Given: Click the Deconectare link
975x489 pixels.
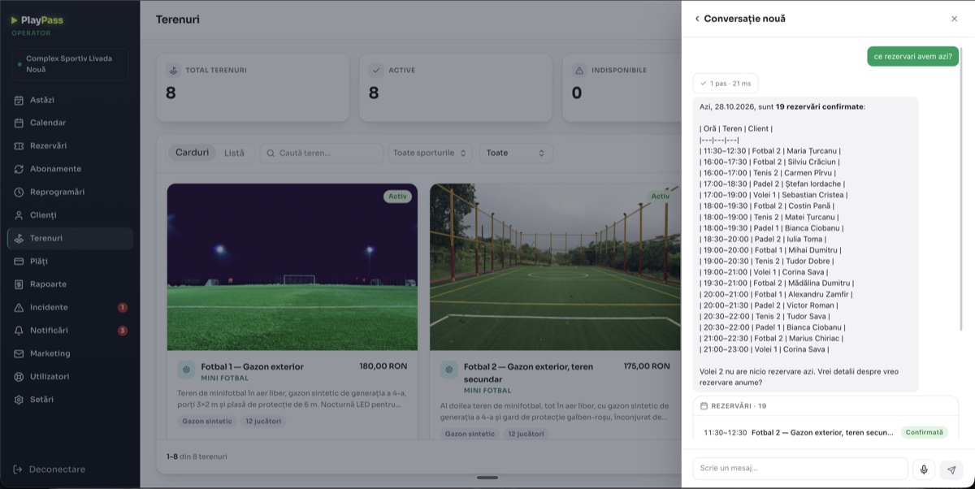Looking at the screenshot, I should [x=57, y=470].
